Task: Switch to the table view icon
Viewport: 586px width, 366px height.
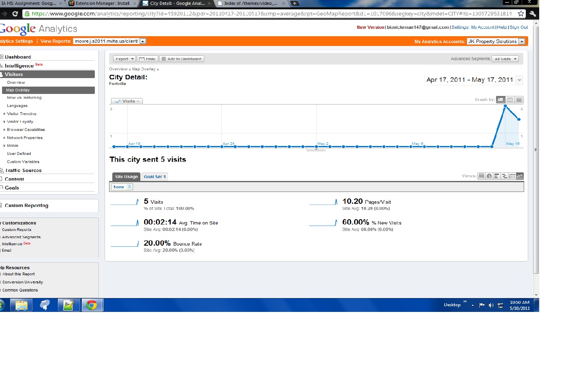Action: [x=481, y=176]
